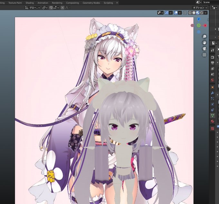The height and width of the screenshot is (204, 219).
Task: Toggle the blue checkbox in properties panel
Action: tap(218, 126)
